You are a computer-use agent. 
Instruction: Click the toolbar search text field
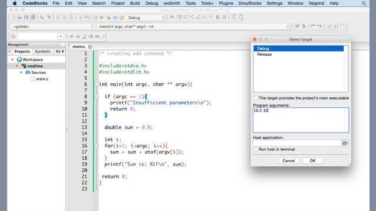[38, 36]
